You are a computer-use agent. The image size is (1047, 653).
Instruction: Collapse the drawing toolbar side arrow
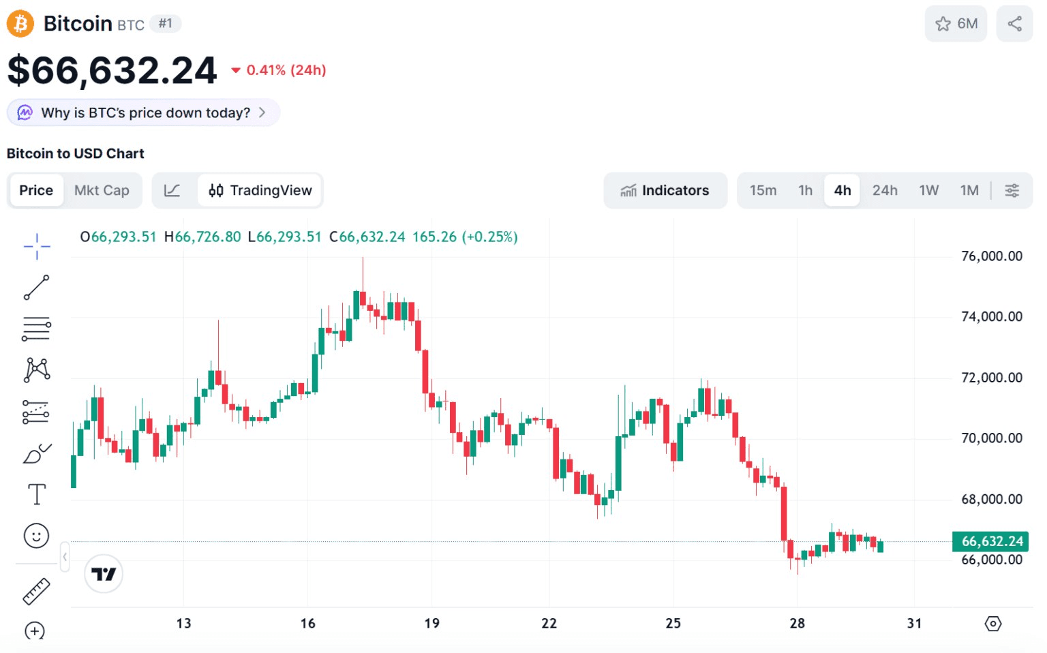[65, 557]
